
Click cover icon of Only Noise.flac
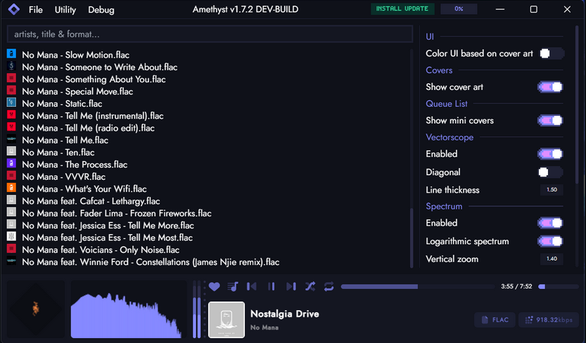11,248
